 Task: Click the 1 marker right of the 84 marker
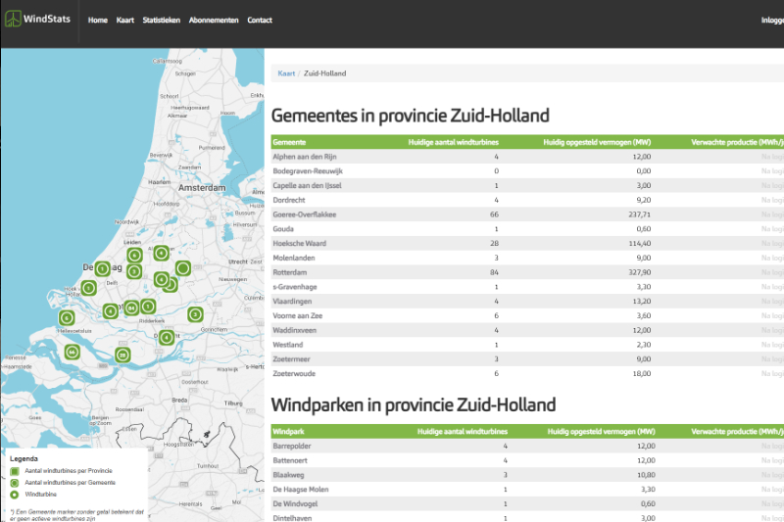click(148, 307)
